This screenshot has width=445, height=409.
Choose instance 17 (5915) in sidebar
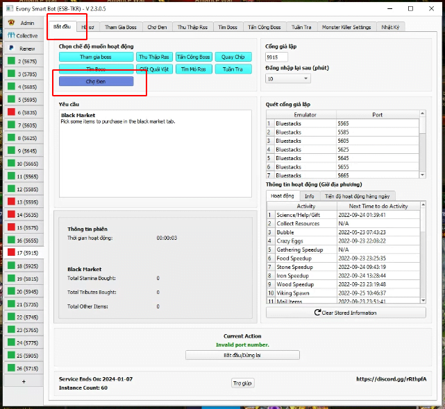point(22,253)
